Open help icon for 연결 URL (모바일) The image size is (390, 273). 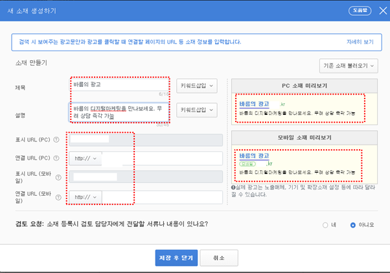click(58, 197)
